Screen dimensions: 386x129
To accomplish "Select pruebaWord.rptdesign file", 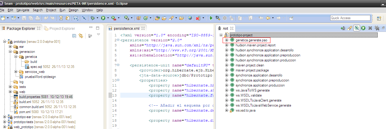I will click(x=37, y=77).
